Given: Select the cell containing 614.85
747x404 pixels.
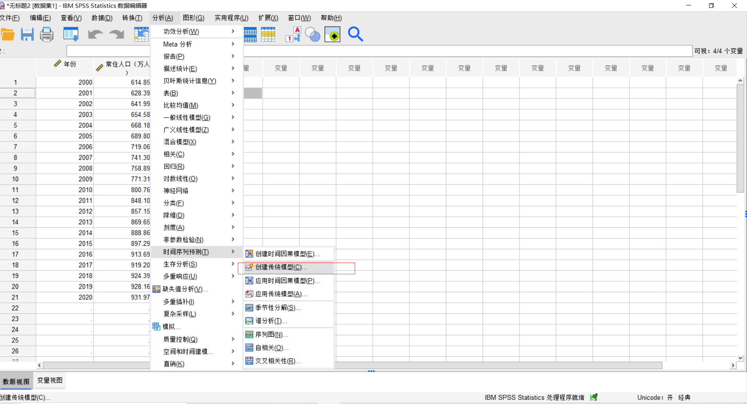Looking at the screenshot, I should (122, 82).
